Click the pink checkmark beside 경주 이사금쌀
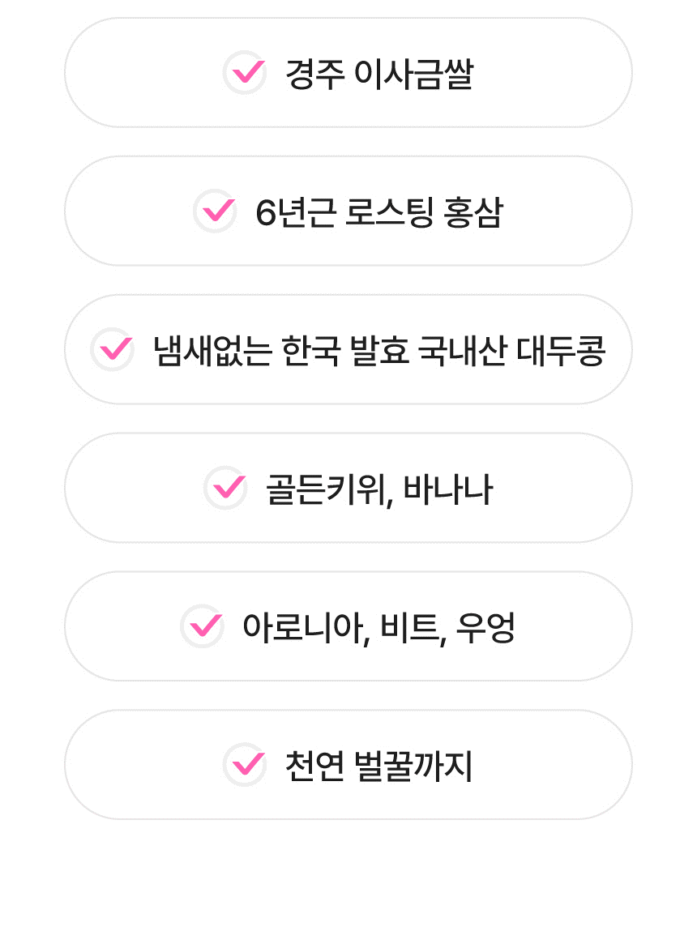Viewport: 697px width, 931px height. click(245, 73)
